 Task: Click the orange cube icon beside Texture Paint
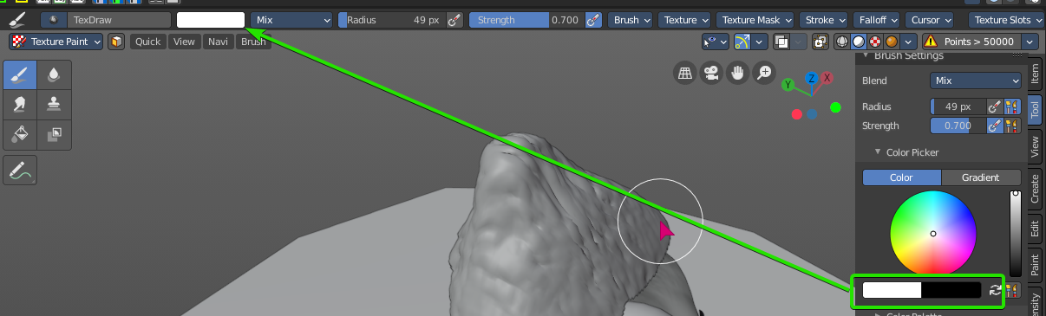pos(116,42)
